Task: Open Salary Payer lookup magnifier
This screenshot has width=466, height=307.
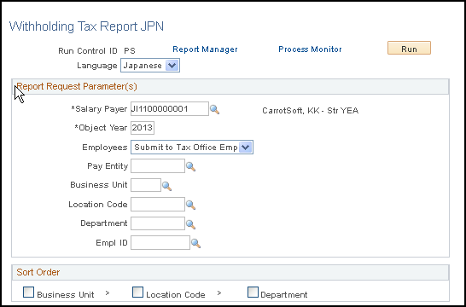Action: tap(214, 109)
